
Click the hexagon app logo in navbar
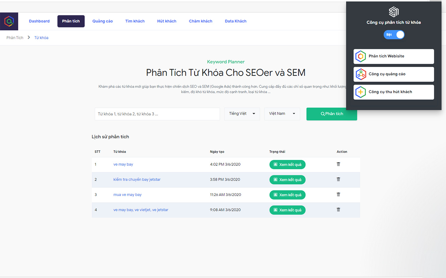9,21
